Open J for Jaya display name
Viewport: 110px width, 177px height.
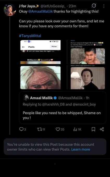pyautogui.click(x=29, y=6)
